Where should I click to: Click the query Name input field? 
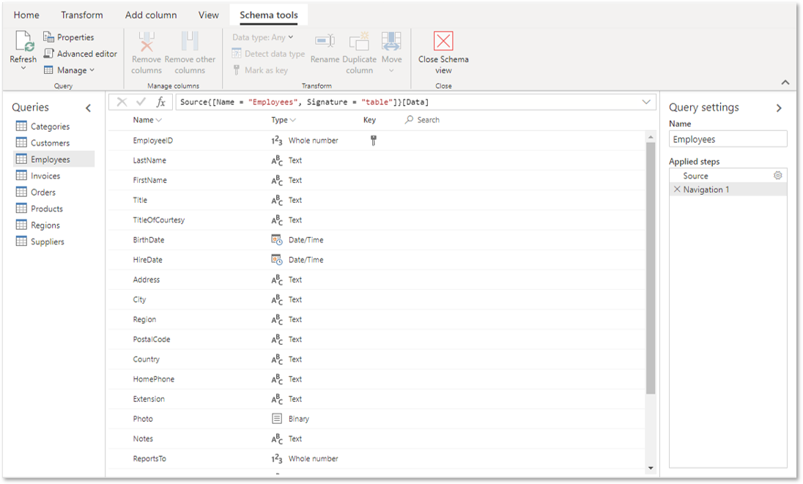point(728,139)
